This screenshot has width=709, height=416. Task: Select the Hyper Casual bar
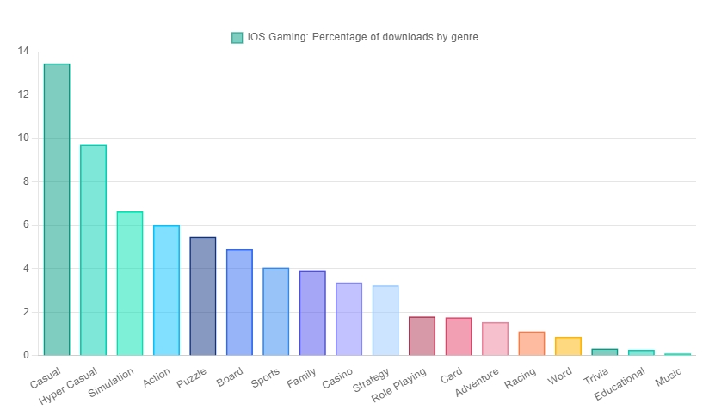tap(93, 249)
